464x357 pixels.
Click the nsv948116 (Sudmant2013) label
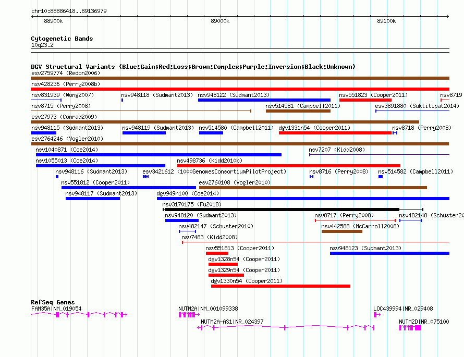pyautogui.click(x=91, y=171)
